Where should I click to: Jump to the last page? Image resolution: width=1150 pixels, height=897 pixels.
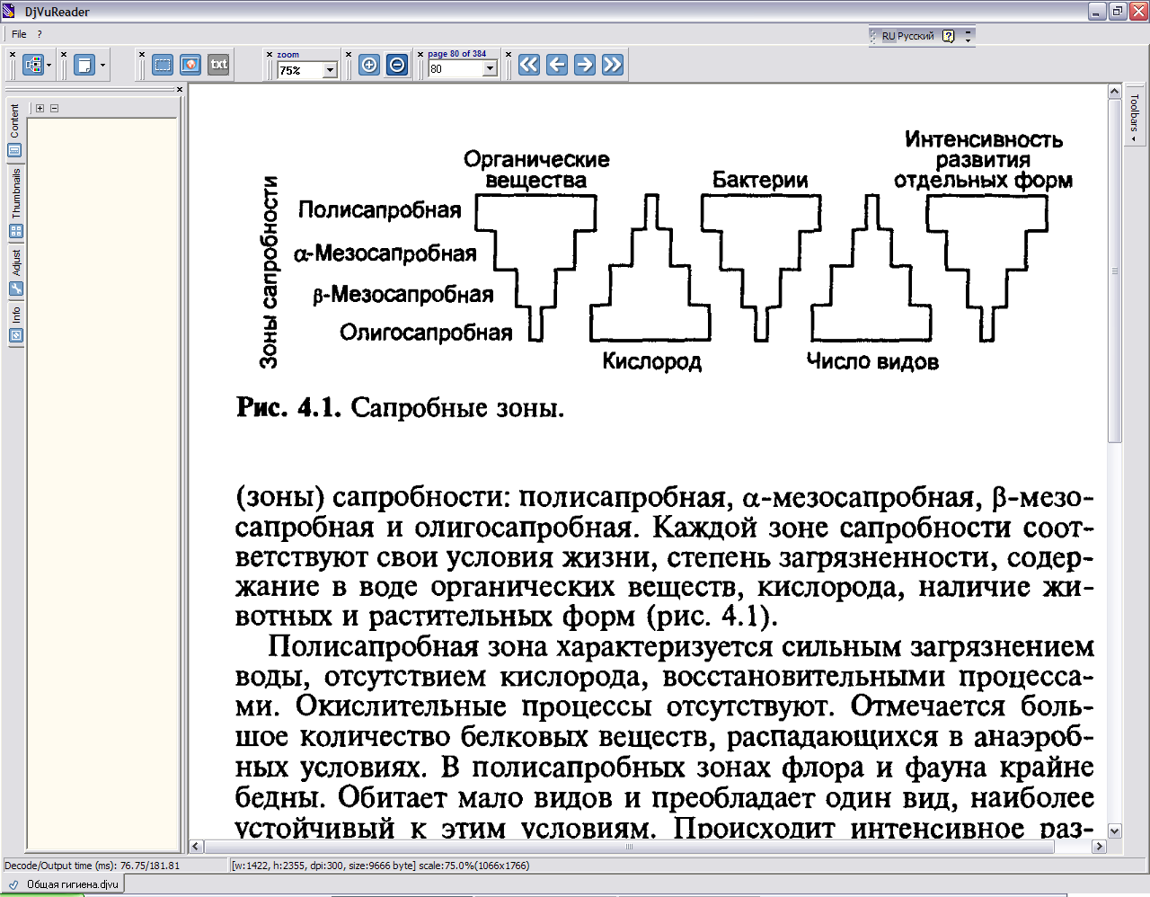(613, 65)
